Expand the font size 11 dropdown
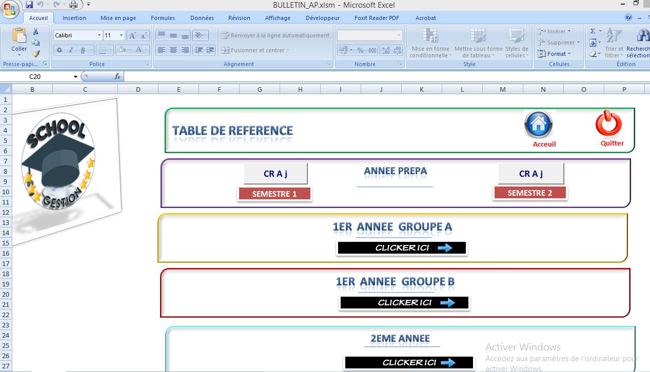The height and width of the screenshot is (372, 650). click(121, 35)
